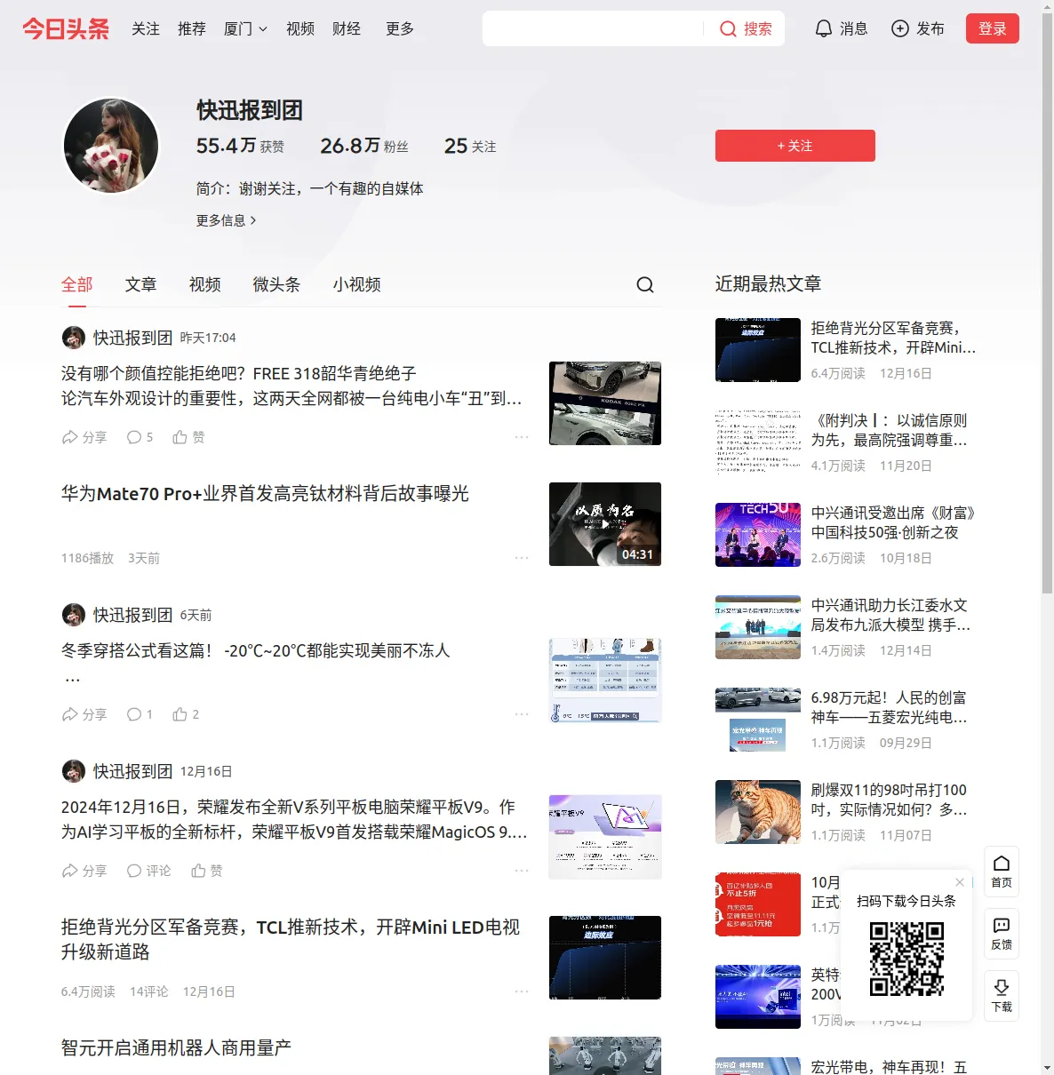Click the 下载 download side button
The height and width of the screenshot is (1075, 1054).
point(1002,996)
